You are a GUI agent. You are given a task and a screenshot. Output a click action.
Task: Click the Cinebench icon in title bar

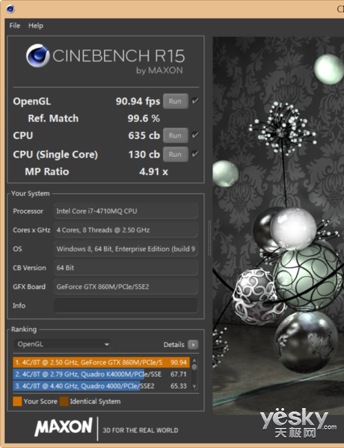(x=10, y=9)
